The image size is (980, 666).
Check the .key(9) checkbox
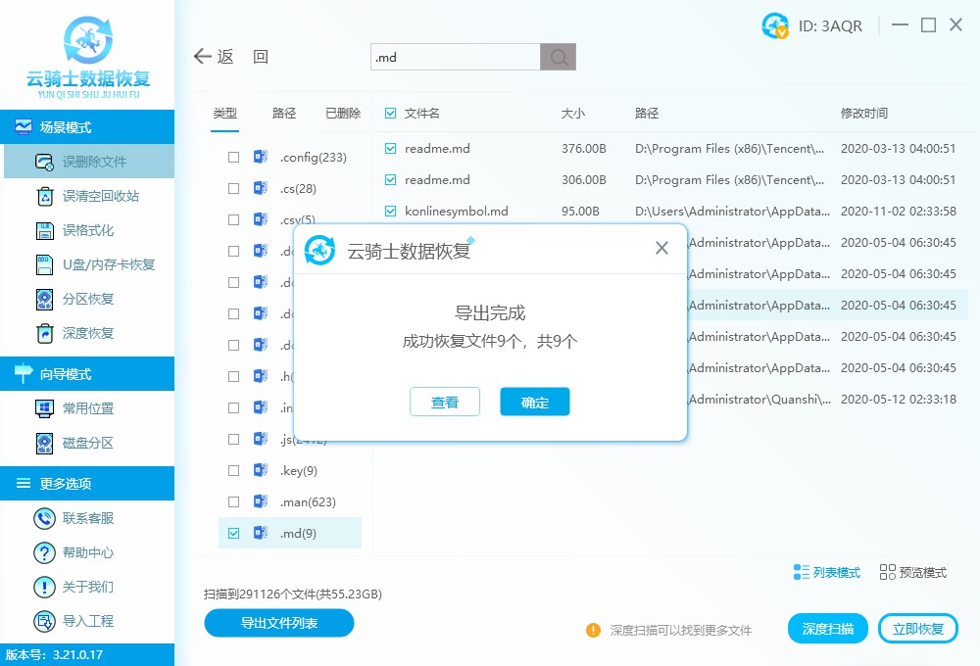234,470
